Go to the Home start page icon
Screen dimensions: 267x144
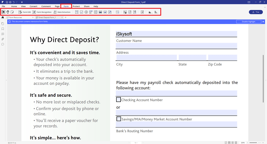click(3, 17)
